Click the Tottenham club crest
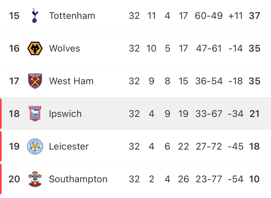This screenshot has width=271, height=198. point(35,16)
